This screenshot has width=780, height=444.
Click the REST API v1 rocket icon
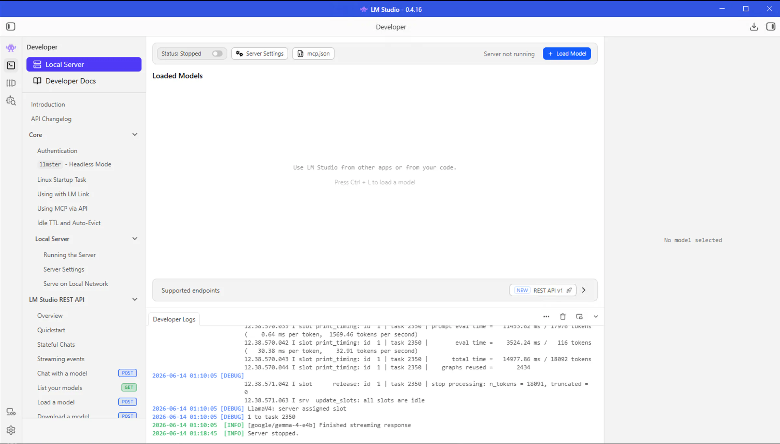click(569, 290)
